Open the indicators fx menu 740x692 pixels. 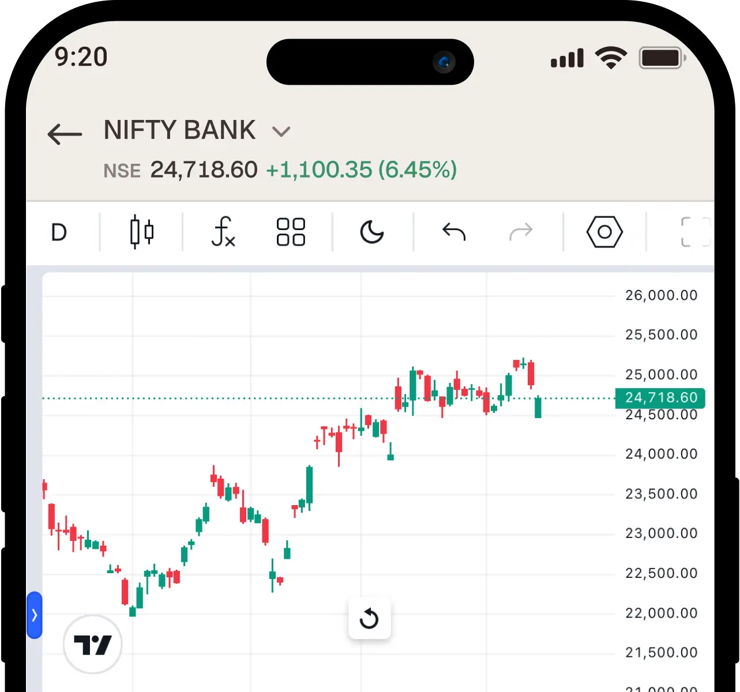coord(223,232)
